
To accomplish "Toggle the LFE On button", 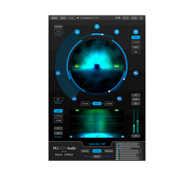I will coord(136,37).
